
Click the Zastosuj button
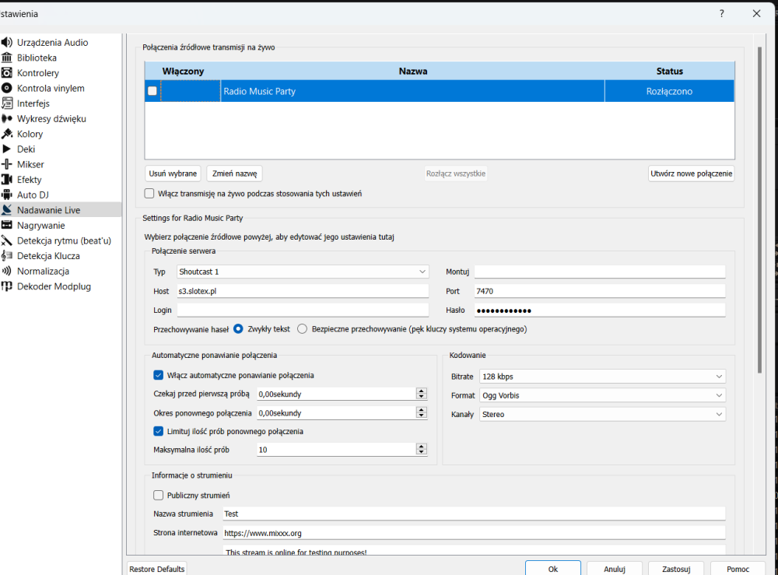pyautogui.click(x=676, y=569)
